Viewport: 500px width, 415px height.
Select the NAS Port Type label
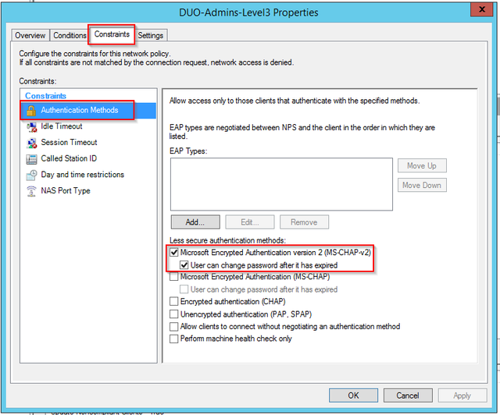click(x=66, y=191)
